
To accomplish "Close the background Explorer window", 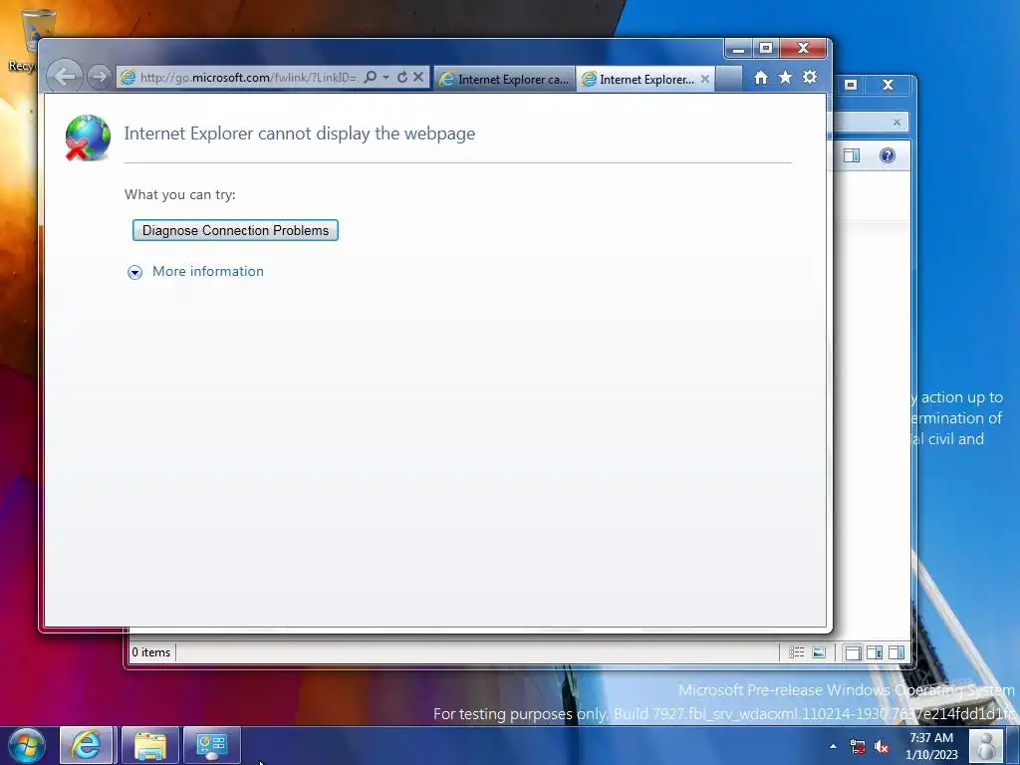I will tap(888, 85).
